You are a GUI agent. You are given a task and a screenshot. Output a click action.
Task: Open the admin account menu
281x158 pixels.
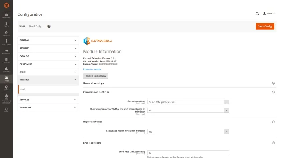click(269, 14)
